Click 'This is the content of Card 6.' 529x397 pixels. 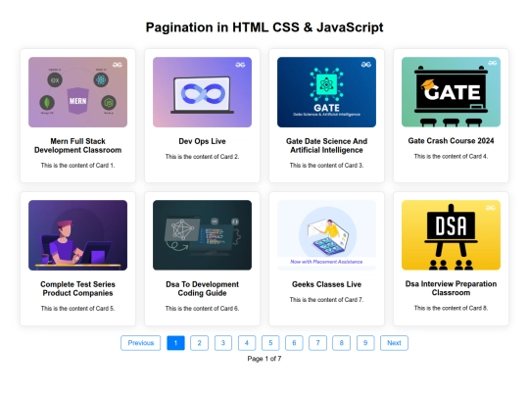202,309
